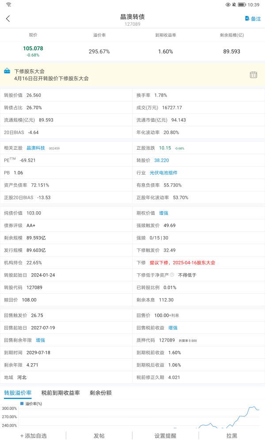Tap 增强 next to 期权价值
This screenshot has height=443, width=265.
click(163, 213)
